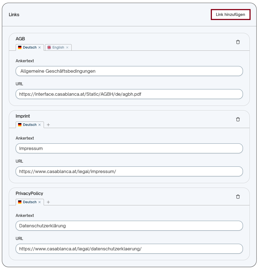Delete the Imprint link entry

(238, 119)
